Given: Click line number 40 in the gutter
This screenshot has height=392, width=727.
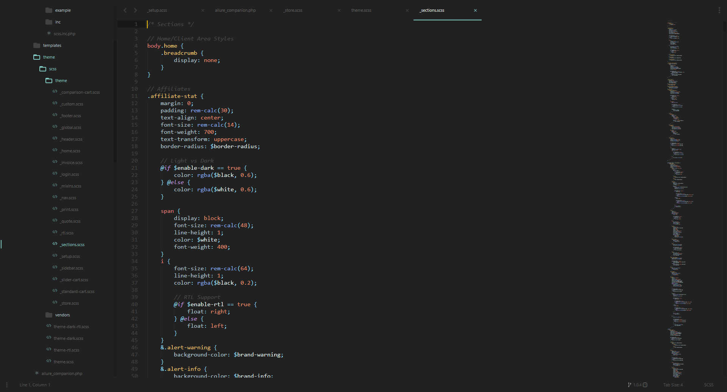Looking at the screenshot, I should (x=134, y=304).
